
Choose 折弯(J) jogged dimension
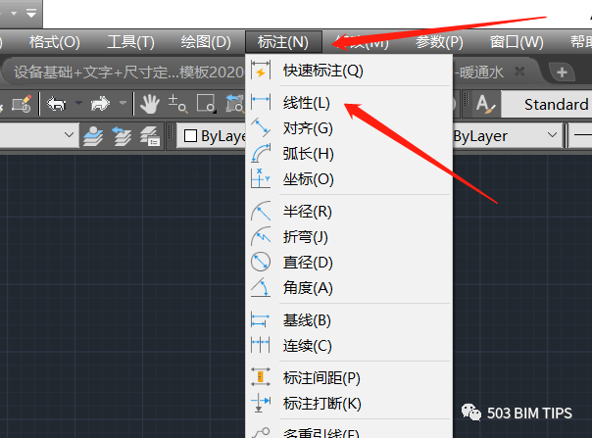coord(349,237)
